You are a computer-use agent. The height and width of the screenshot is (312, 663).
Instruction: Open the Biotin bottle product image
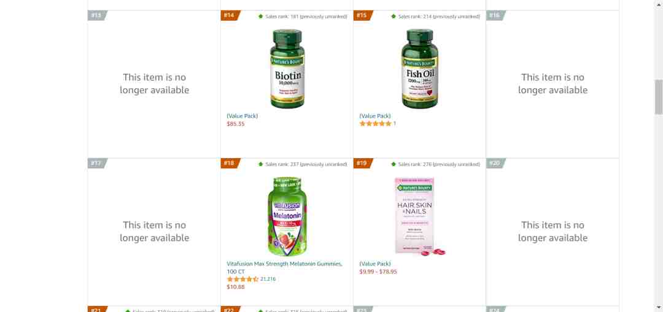coord(287,69)
